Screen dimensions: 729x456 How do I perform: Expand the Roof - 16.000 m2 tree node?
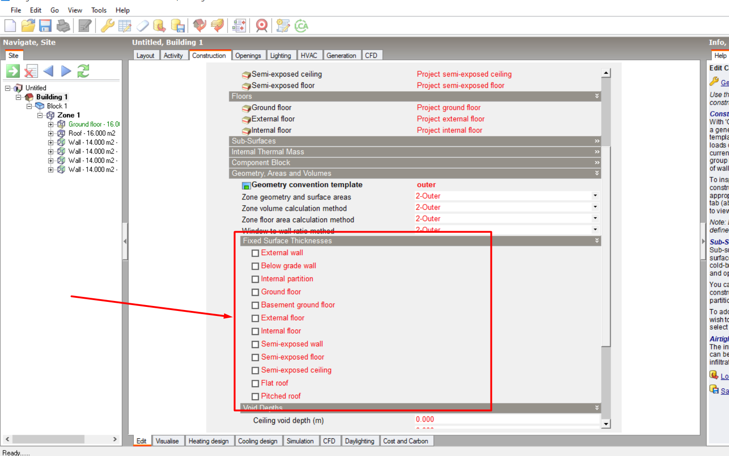(x=51, y=133)
